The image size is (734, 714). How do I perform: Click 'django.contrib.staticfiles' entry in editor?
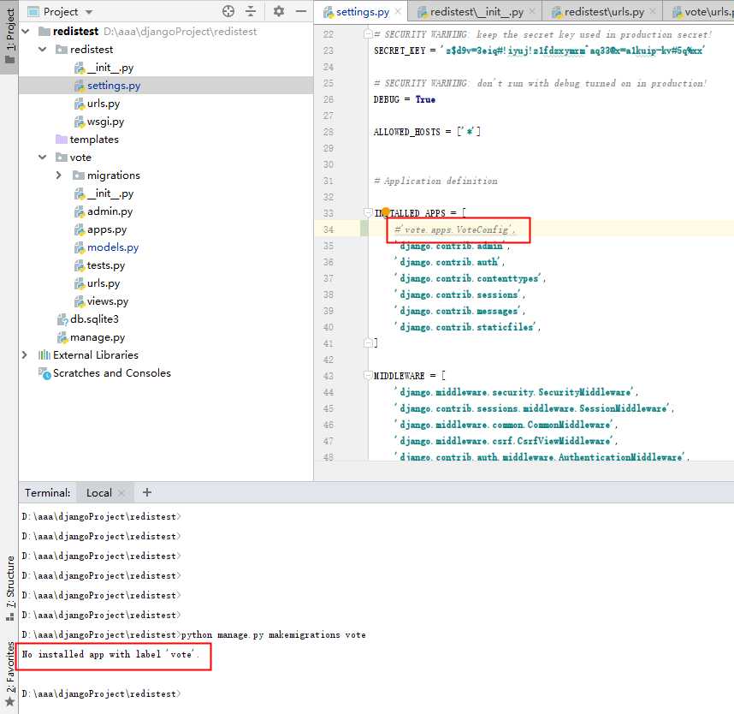[x=467, y=327]
